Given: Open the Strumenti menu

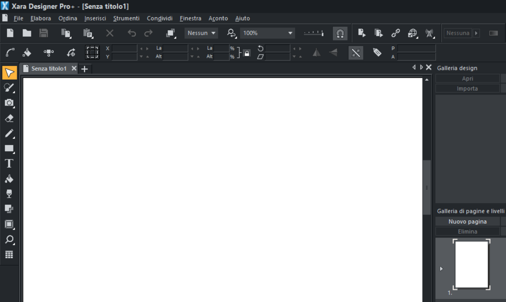Looking at the screenshot, I should (126, 18).
